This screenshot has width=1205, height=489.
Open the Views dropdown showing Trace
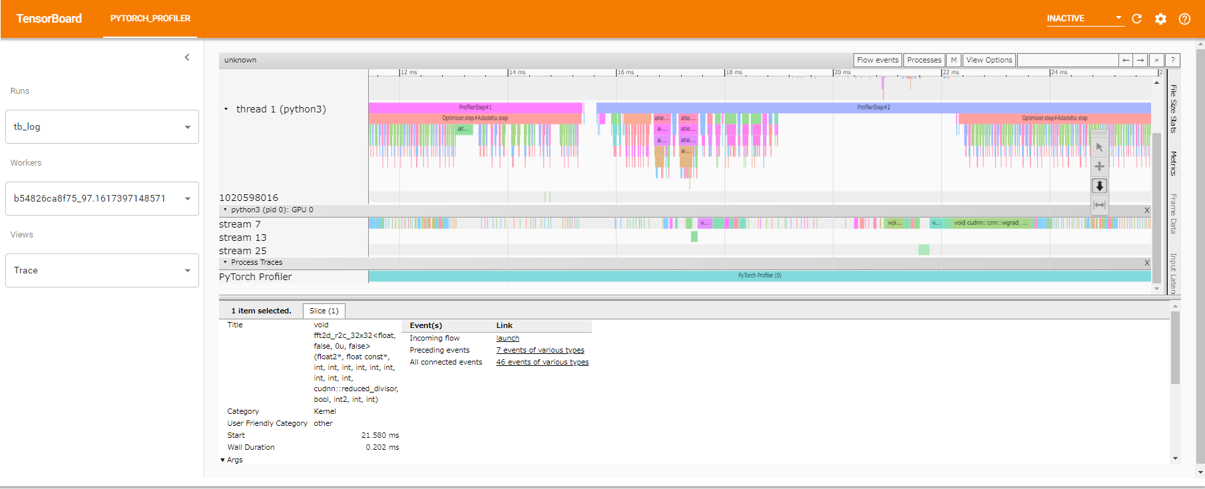[x=102, y=270]
